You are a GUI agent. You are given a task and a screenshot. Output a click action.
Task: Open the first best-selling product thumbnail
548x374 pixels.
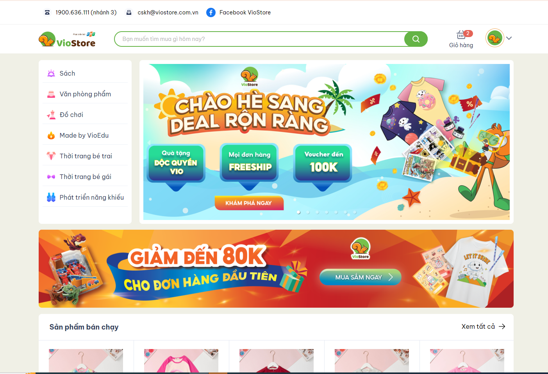coord(86,361)
